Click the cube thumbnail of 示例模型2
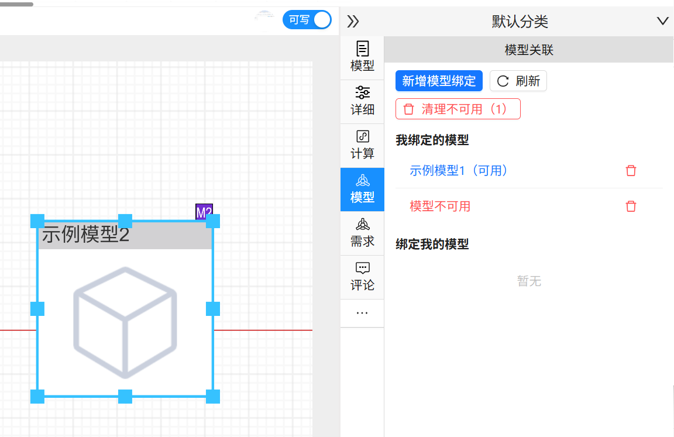The image size is (674, 437). (x=125, y=323)
